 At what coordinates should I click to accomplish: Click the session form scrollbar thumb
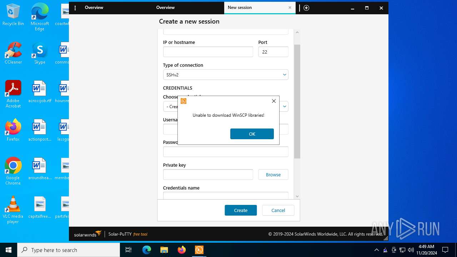(x=297, y=101)
